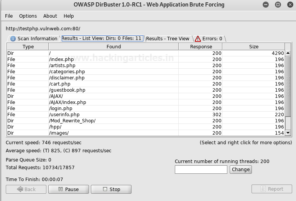The height and width of the screenshot is (201, 296).
Task: Click the 4290 size value
Action: point(278,53)
